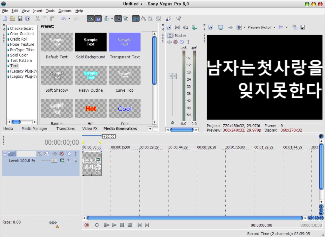
Task: Click Play From Start button
Action: [107, 225]
